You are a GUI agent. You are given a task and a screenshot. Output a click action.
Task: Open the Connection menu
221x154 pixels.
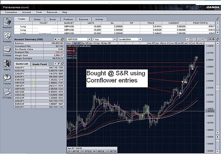pyautogui.click(x=11, y=12)
